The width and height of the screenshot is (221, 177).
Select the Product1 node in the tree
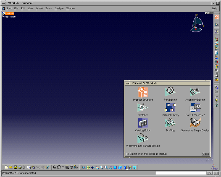(9, 13)
